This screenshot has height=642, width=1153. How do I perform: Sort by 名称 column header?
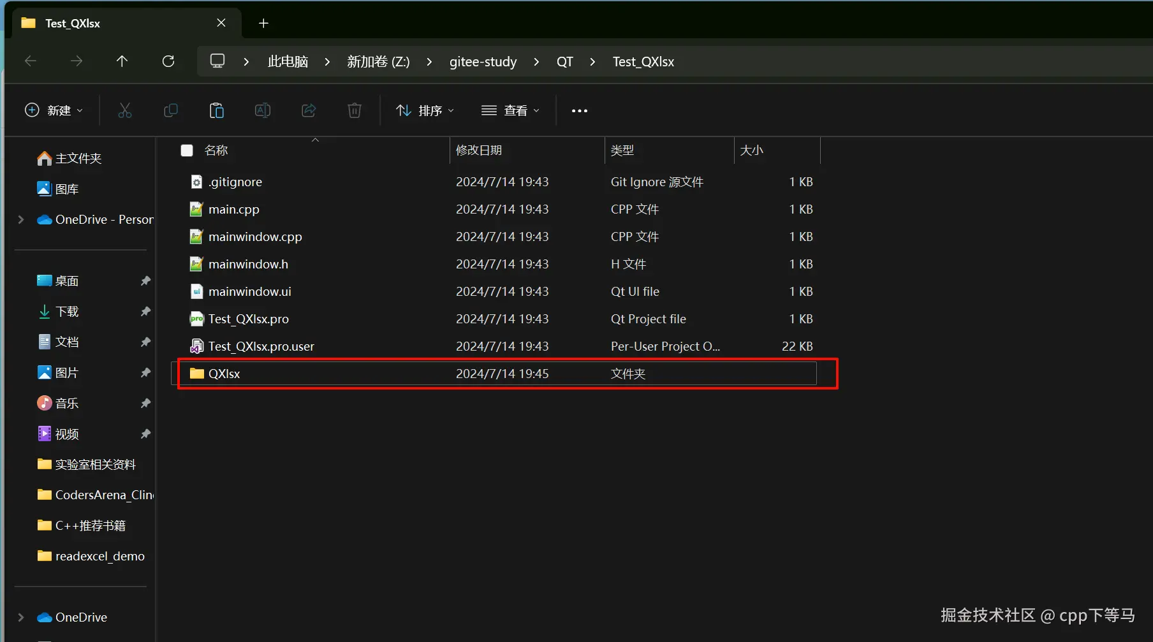pyautogui.click(x=216, y=150)
